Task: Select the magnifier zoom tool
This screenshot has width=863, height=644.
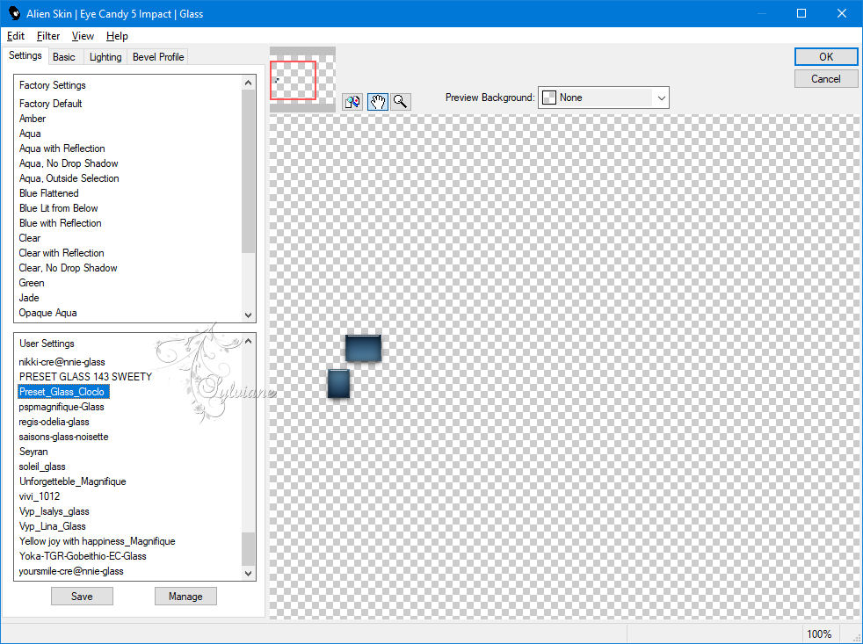Action: point(401,102)
